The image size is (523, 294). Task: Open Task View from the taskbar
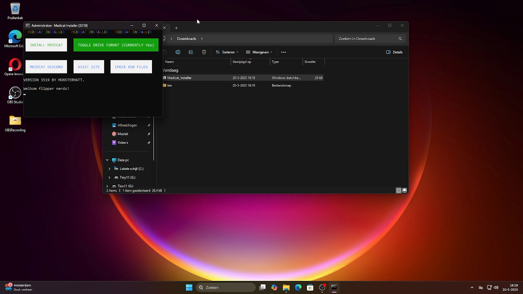pyautogui.click(x=262, y=287)
